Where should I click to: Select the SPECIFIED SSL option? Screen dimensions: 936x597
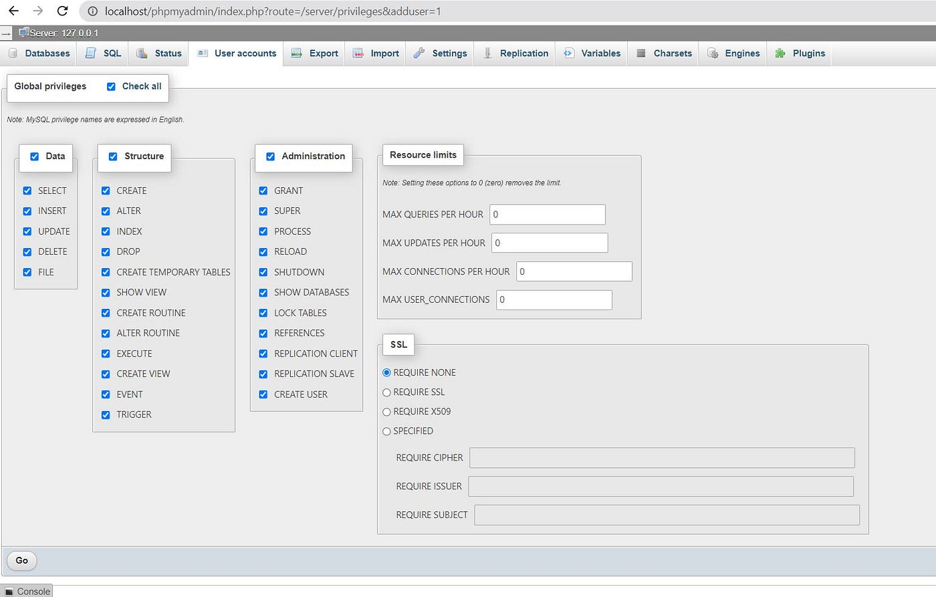(x=386, y=431)
